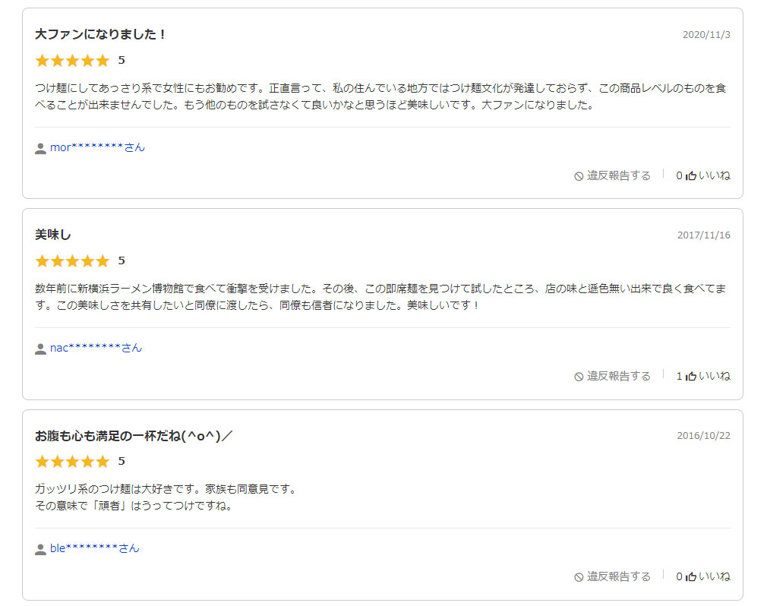
Task: Click 違反報告する on the last review
Action: point(618,576)
